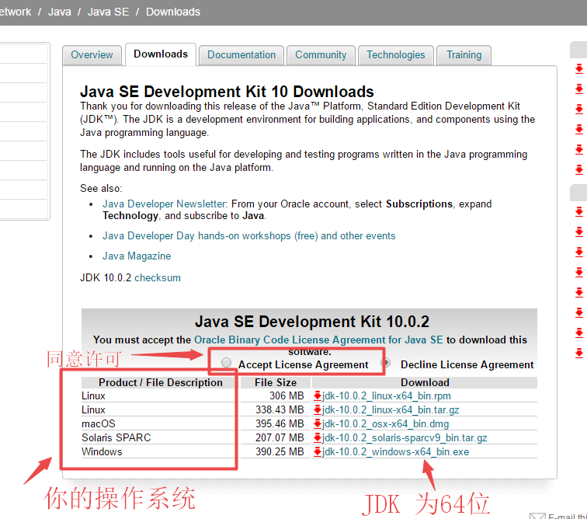Click the Windows product row label
The image size is (587, 519).
[102, 451]
